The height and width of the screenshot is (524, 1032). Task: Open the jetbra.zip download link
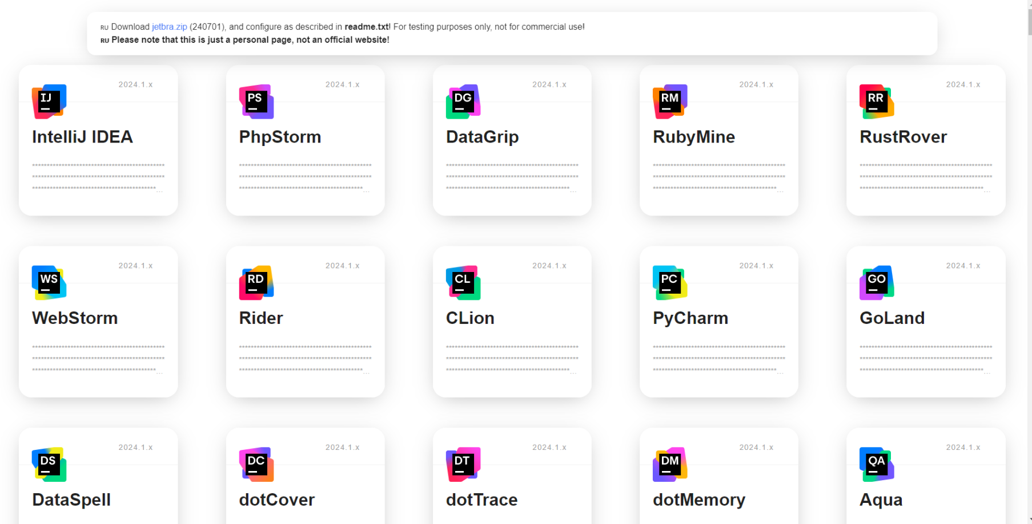pyautogui.click(x=170, y=27)
